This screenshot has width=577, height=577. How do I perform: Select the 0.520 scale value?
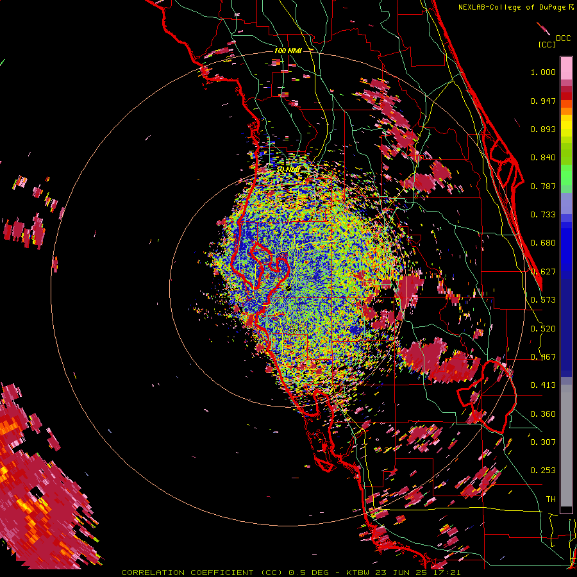(543, 329)
